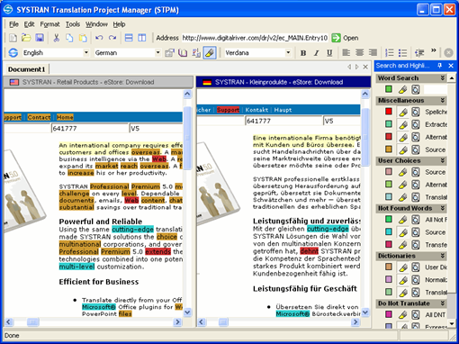Open the source language English dropdown

point(86,53)
